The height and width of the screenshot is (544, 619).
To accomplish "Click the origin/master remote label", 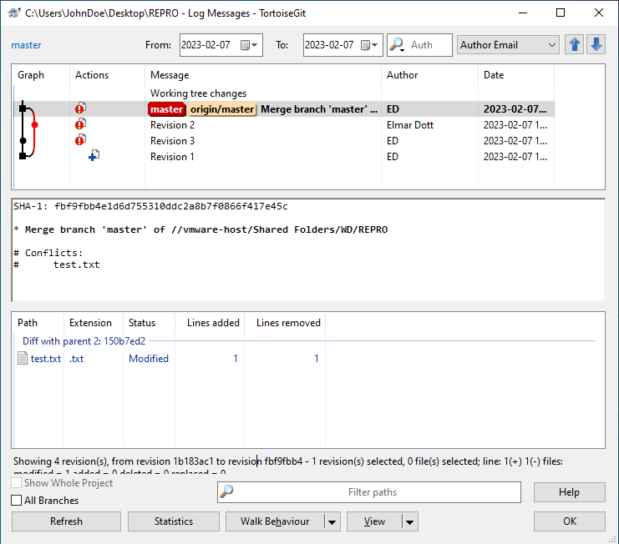I will [222, 109].
